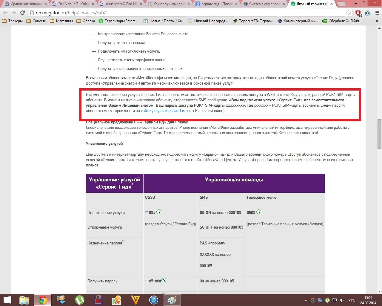Open the Paint palette taskbar icon
This screenshot has height=306, width=382.
(x=172, y=300)
